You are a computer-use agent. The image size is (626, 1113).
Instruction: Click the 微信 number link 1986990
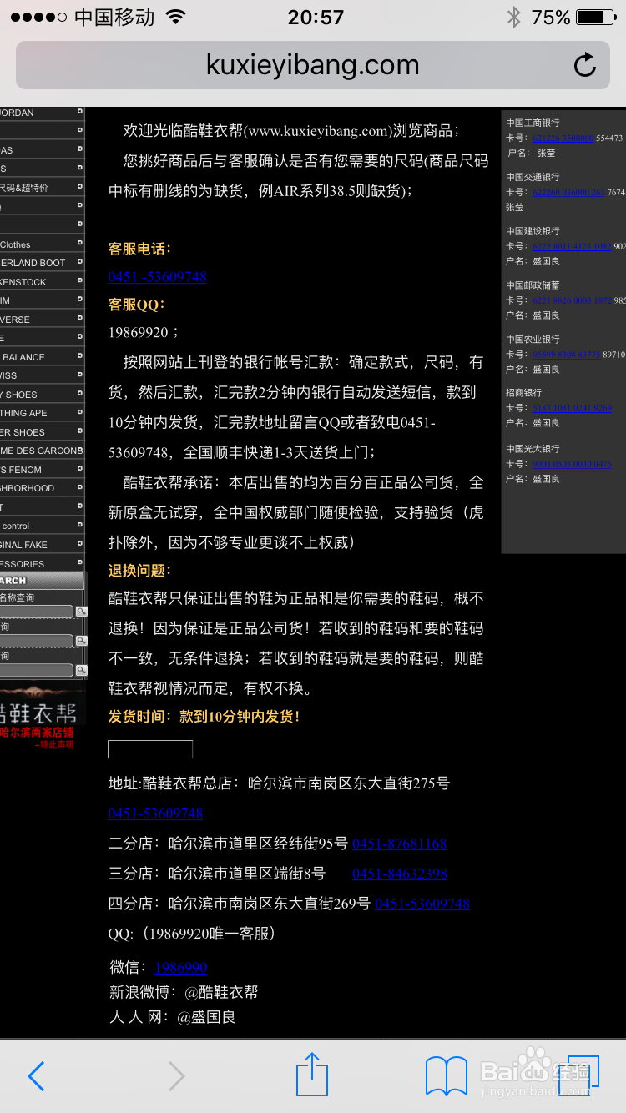coord(181,968)
